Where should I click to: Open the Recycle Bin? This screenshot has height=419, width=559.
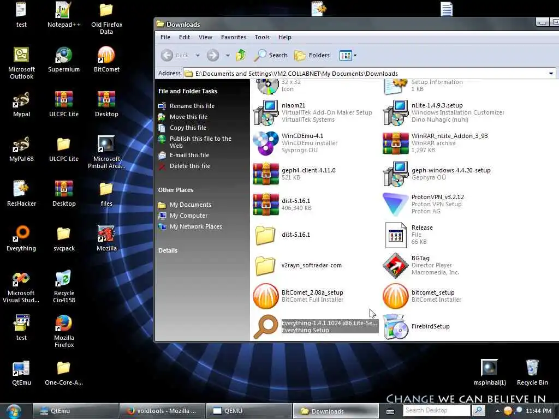point(532,373)
